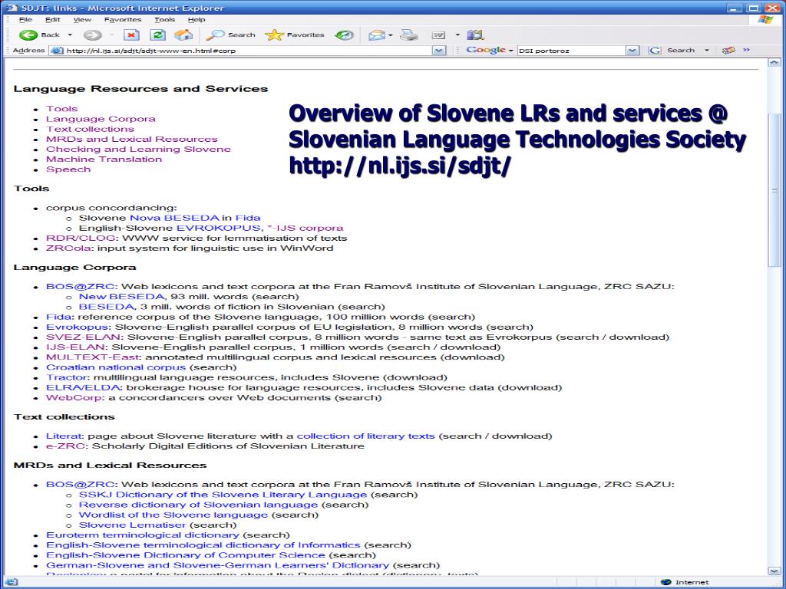786x589 pixels.
Task: Expand the Edit button dropdown arrow
Action: [x=457, y=35]
